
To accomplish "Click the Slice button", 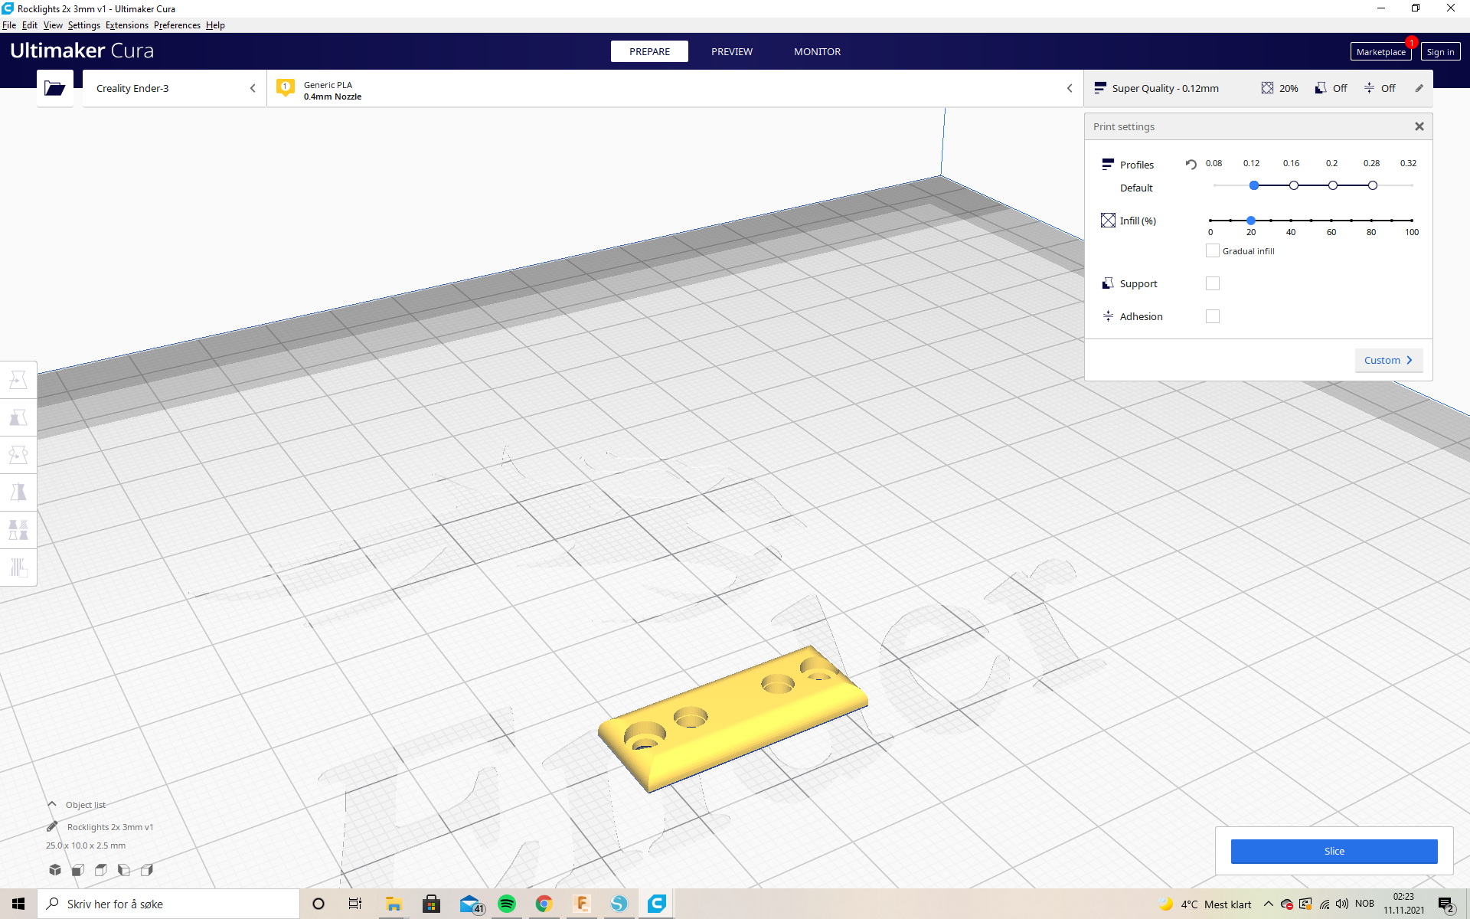I will point(1334,851).
